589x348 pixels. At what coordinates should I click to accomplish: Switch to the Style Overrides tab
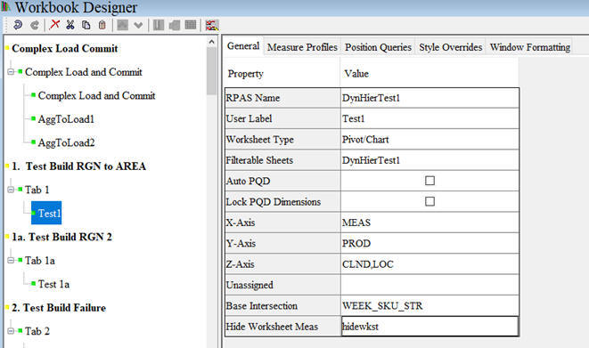pos(450,47)
